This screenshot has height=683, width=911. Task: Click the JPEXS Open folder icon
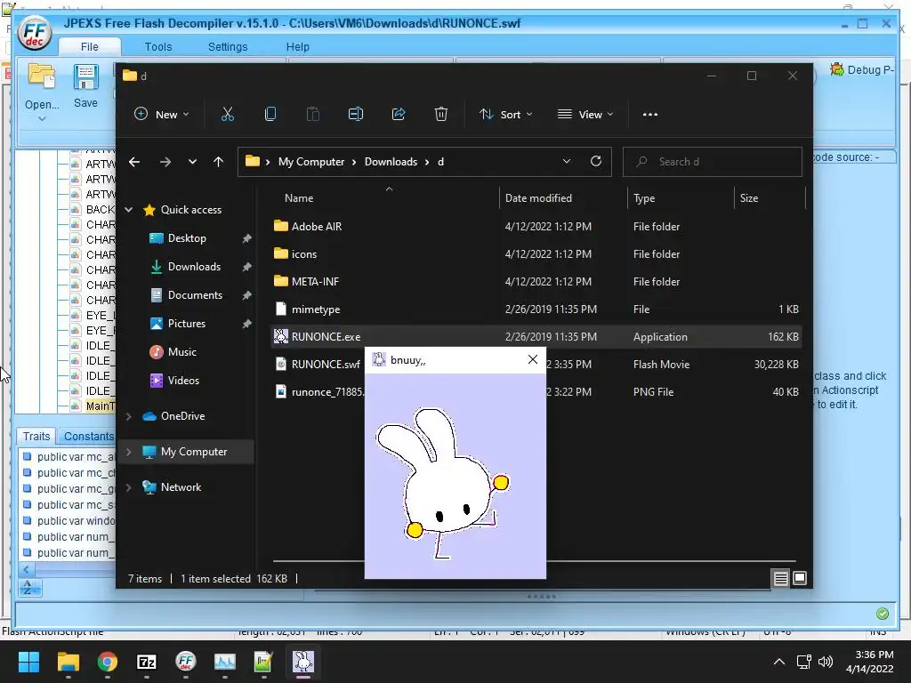(42, 77)
